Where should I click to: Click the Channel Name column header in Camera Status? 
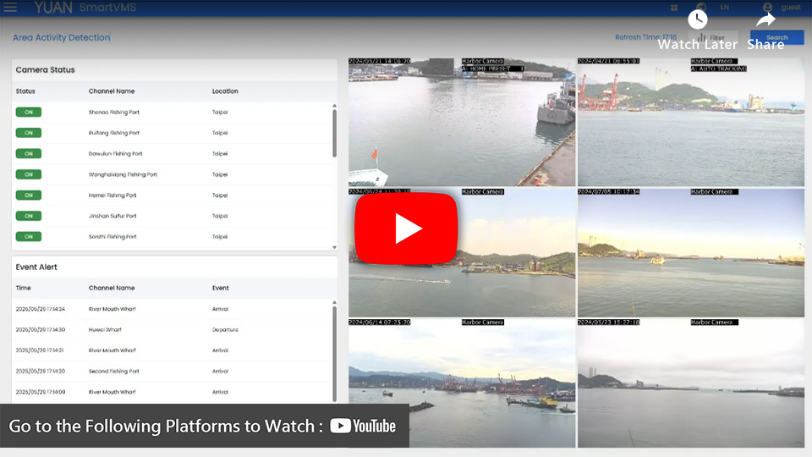112,91
